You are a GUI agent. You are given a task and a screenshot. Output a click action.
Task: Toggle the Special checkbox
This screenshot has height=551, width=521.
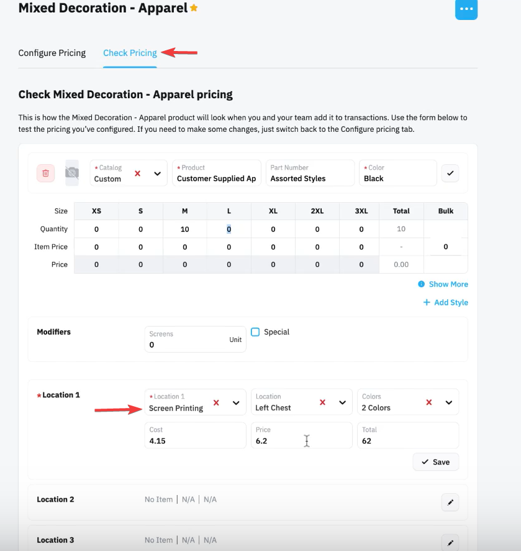point(255,331)
